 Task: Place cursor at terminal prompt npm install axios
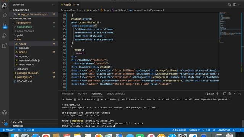point(103,126)
